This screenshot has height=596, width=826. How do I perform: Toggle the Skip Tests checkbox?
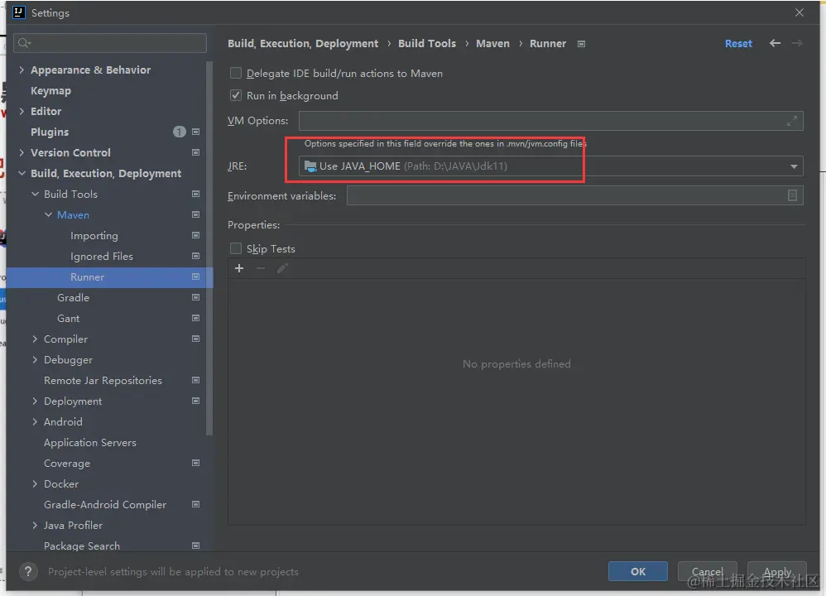point(236,248)
